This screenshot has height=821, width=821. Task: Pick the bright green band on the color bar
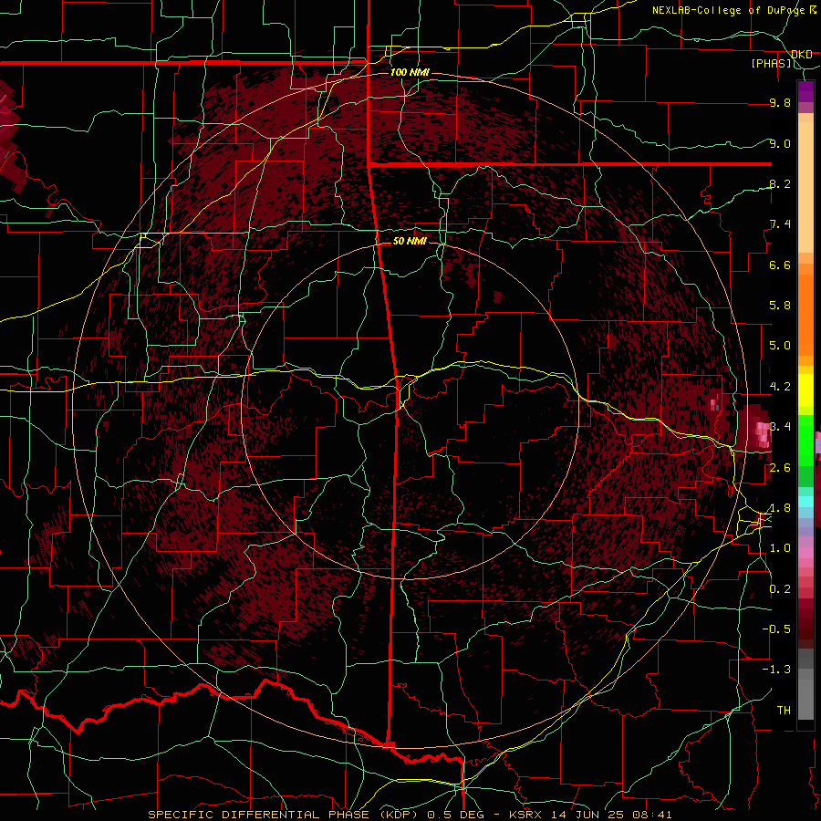click(805, 440)
